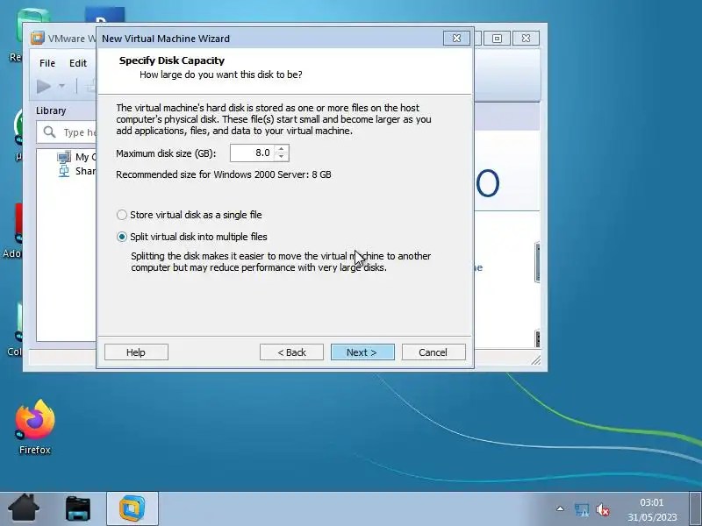702x526 pixels.
Task: Open Help for the wizard
Action: [136, 352]
